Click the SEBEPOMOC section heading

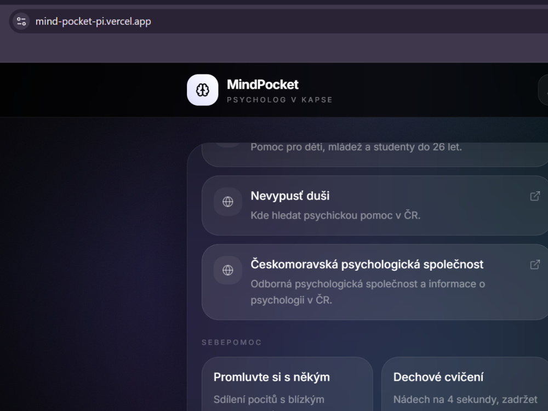pos(232,342)
